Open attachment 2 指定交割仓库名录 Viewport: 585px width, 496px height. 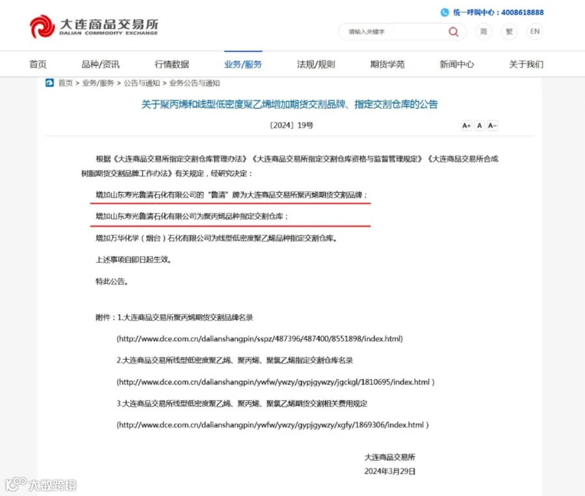235,361
